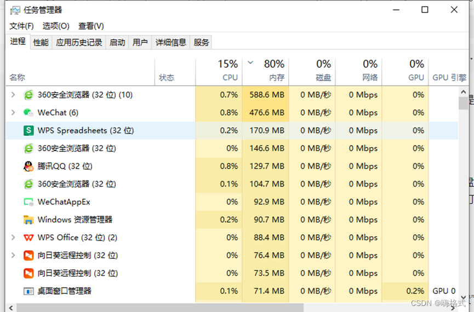Minimize the Task Manager window

pyautogui.click(x=396, y=10)
